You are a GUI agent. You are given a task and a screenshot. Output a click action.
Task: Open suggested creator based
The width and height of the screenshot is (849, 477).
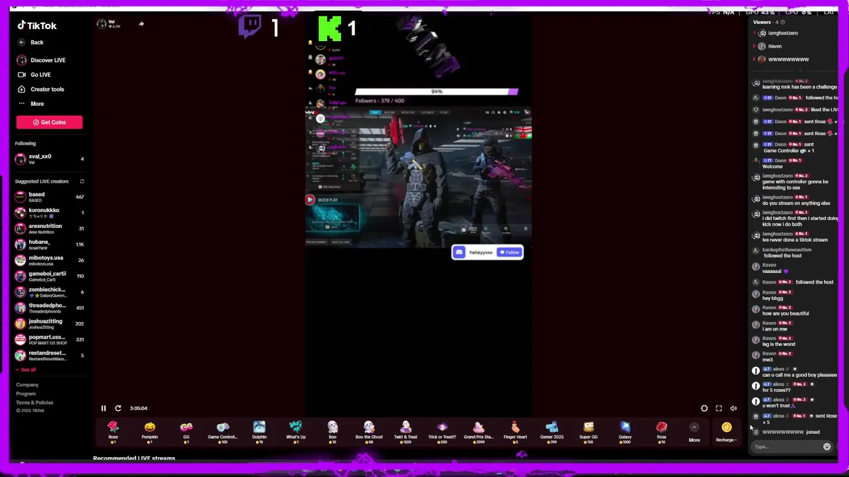pos(50,197)
